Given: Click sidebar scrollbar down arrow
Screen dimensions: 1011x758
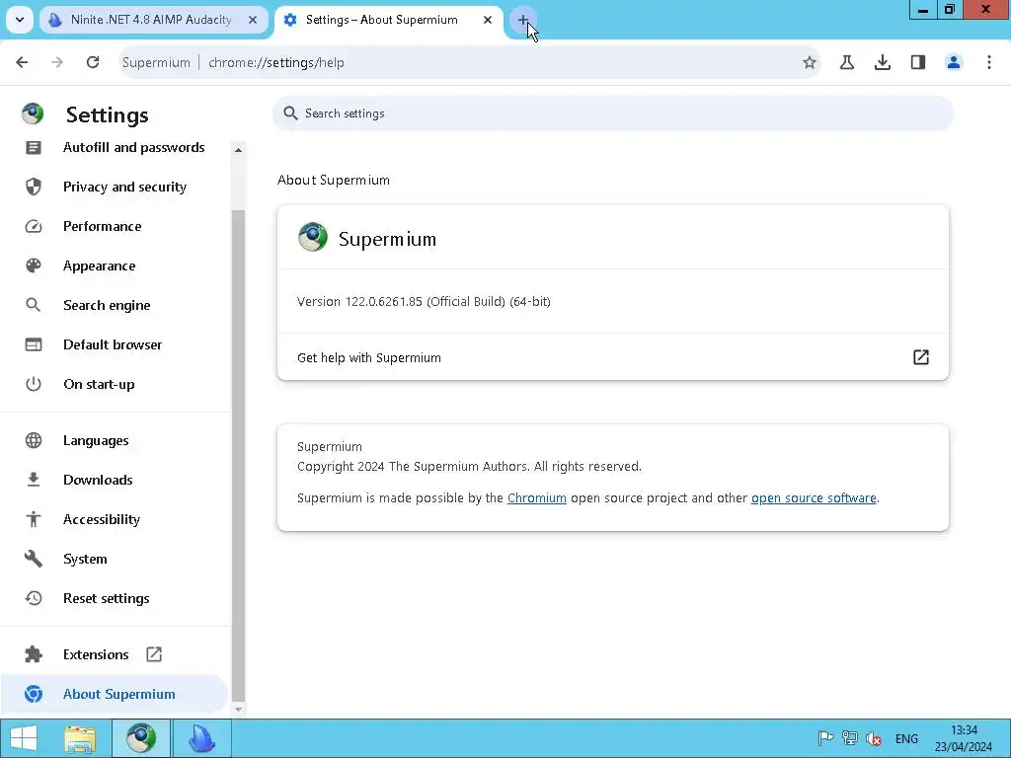Looking at the screenshot, I should click(238, 709).
